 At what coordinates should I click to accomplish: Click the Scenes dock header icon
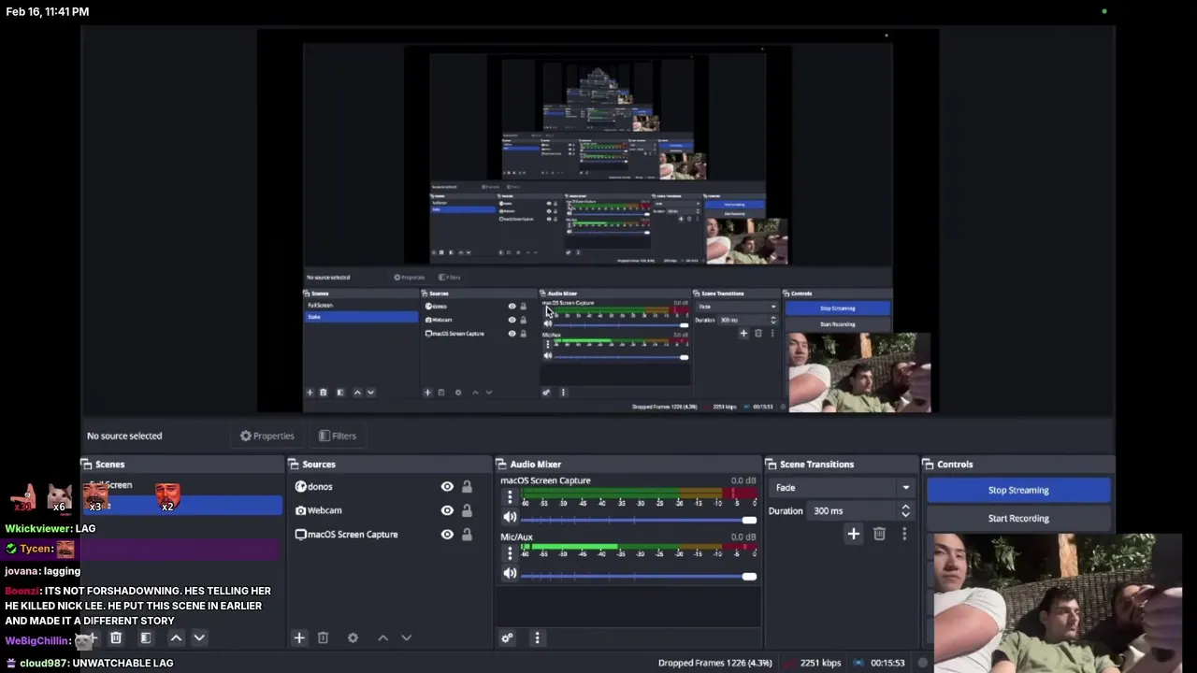point(86,464)
